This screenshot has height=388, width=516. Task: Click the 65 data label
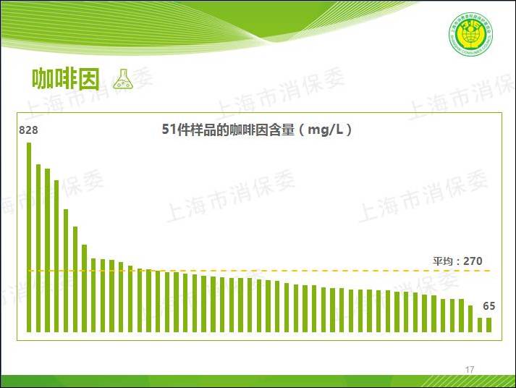click(488, 306)
